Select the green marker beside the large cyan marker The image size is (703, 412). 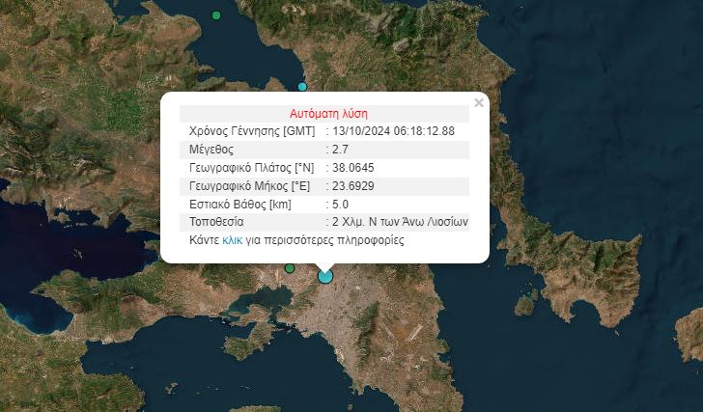point(290,268)
